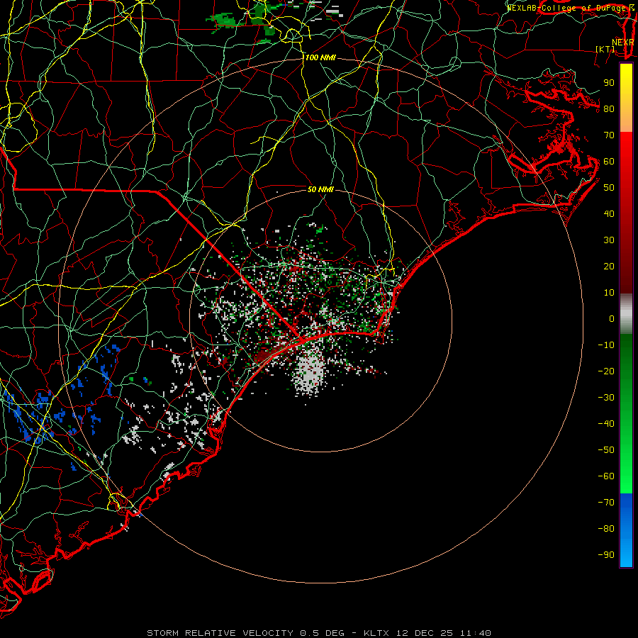Click the STORM RELATIVE VELOCITY product title

[x=220, y=633]
